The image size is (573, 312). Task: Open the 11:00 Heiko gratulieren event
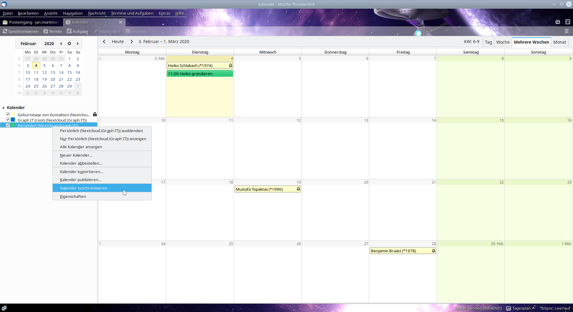[200, 74]
